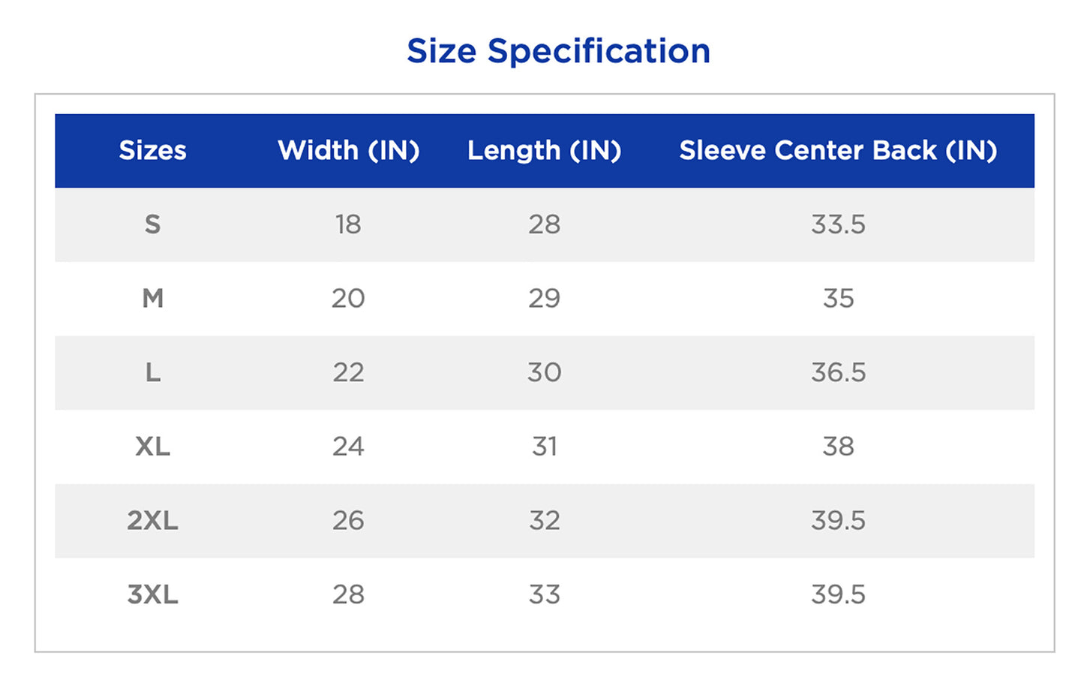This screenshot has height=689, width=1084.
Task: Click the Size Specification title
Action: [x=558, y=51]
